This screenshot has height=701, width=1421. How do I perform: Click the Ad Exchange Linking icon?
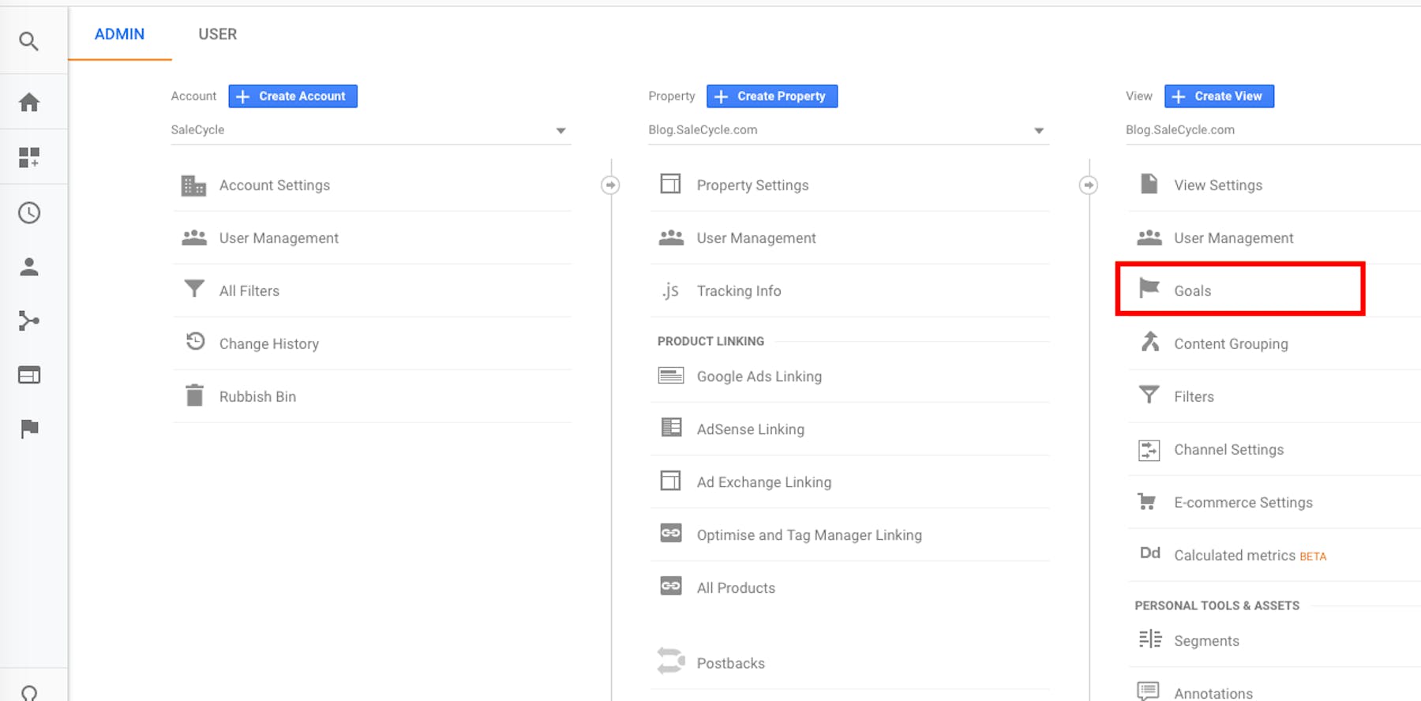(670, 480)
